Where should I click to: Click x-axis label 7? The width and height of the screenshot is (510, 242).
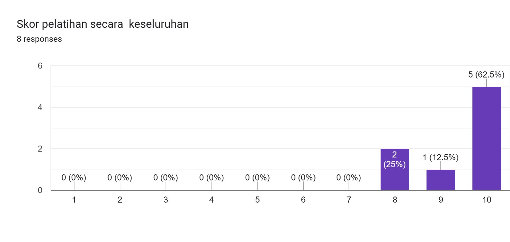pyautogui.click(x=349, y=200)
